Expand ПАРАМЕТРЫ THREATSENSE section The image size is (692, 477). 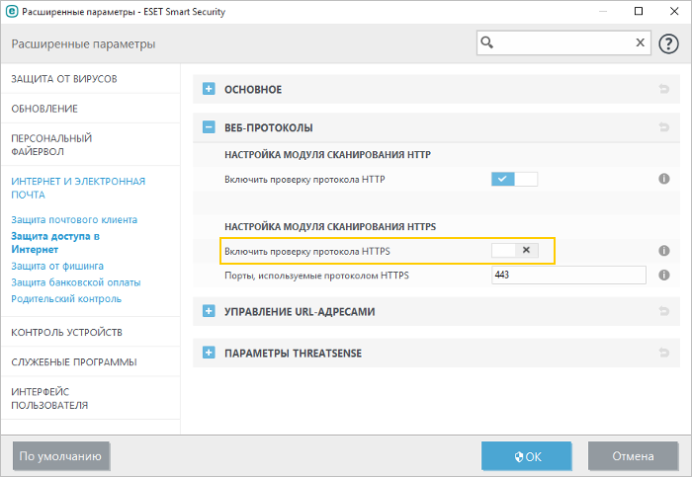tap(209, 353)
